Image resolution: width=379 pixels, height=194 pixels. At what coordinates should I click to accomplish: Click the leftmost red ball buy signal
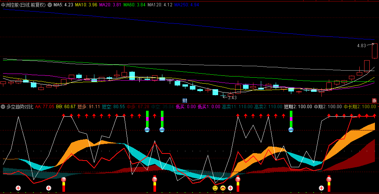click(x=64, y=180)
